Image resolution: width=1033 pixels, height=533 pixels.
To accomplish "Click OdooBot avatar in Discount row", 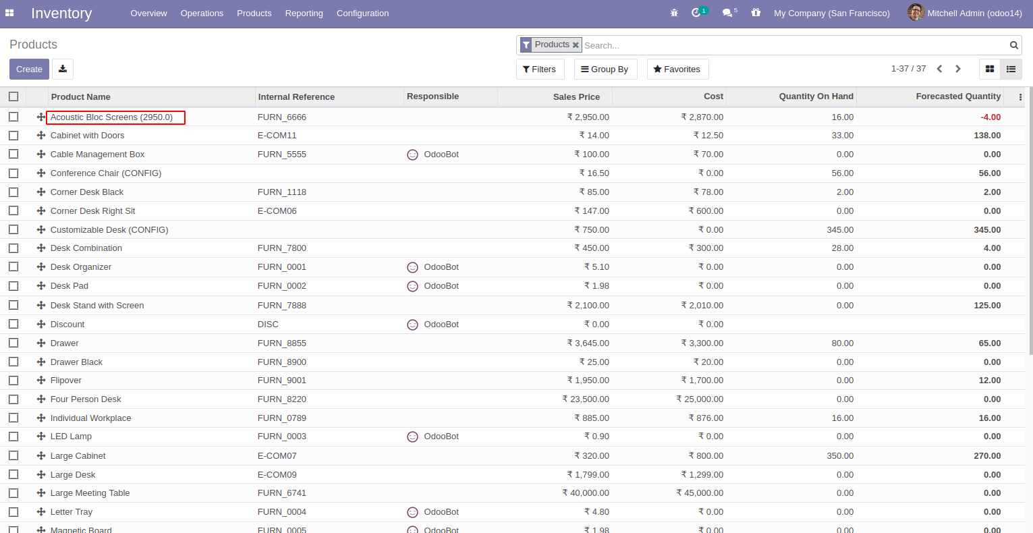I will (x=412, y=325).
